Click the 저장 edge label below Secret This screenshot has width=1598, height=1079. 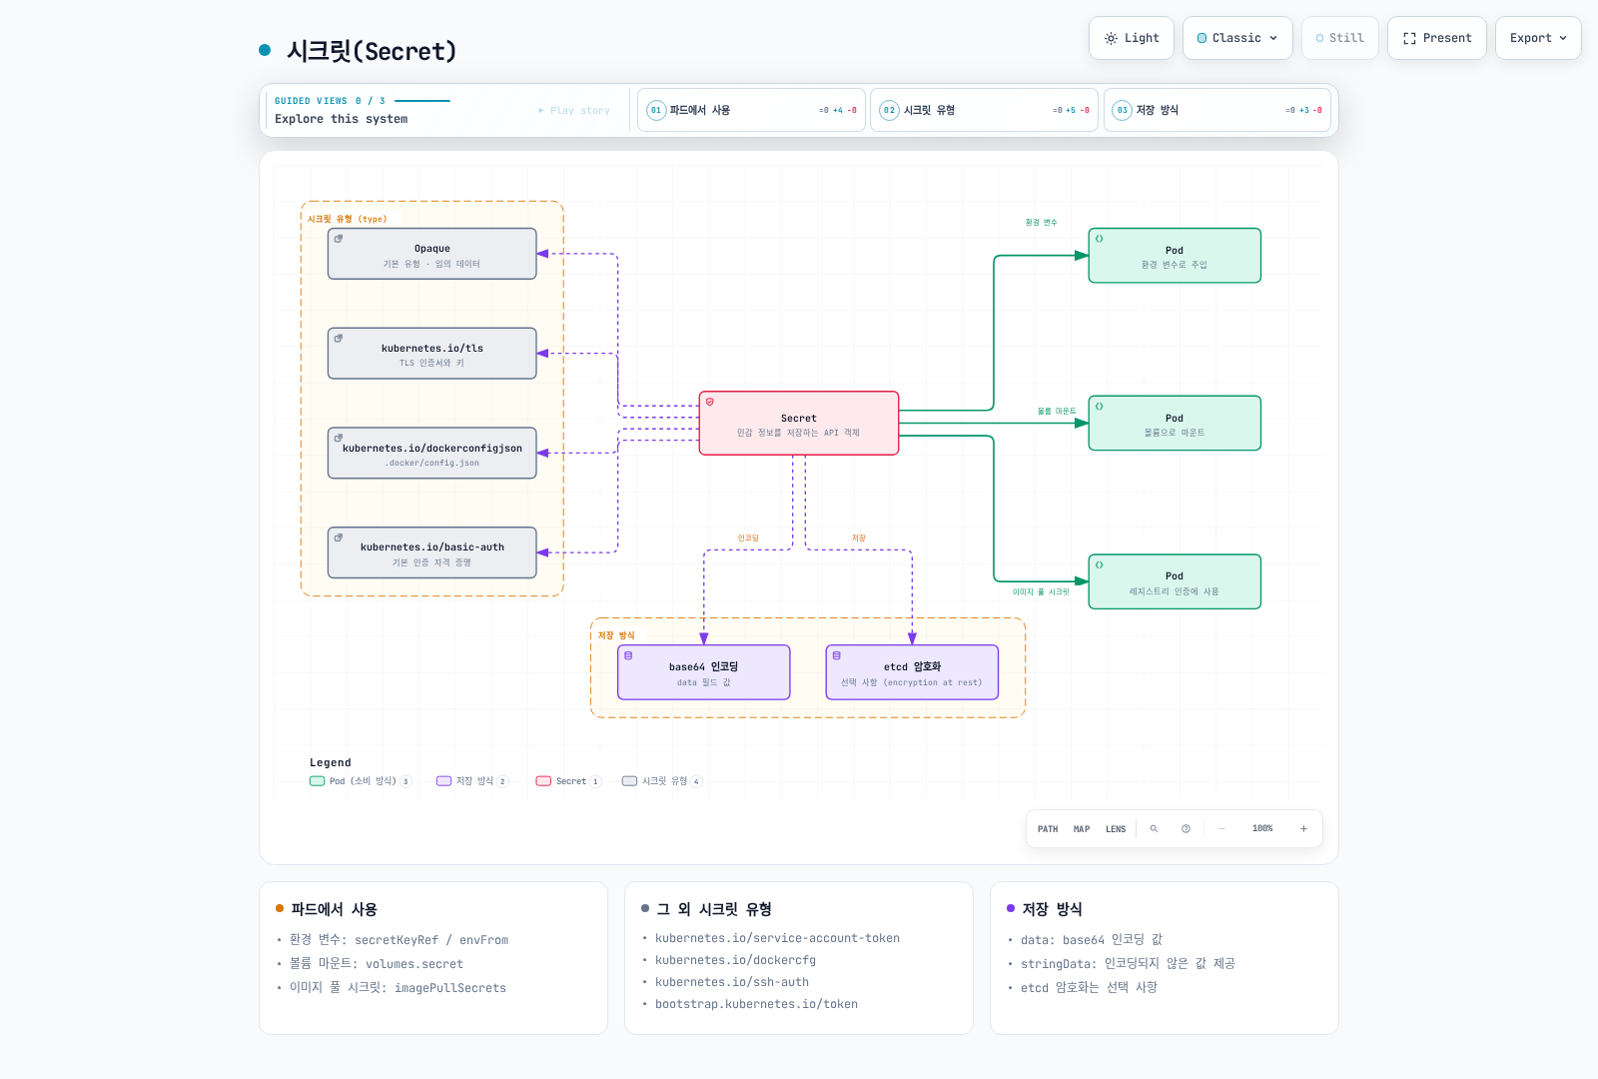pos(859,539)
